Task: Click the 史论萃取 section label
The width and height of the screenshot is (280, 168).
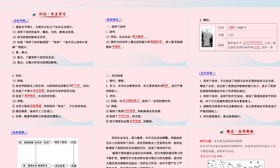Action: (206, 73)
